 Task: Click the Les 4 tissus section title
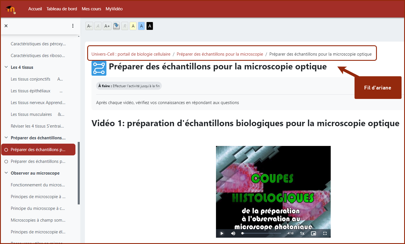click(x=22, y=67)
